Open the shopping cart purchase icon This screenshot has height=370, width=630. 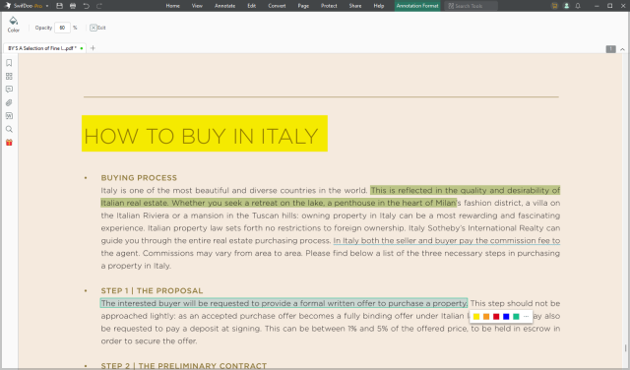[x=554, y=6]
